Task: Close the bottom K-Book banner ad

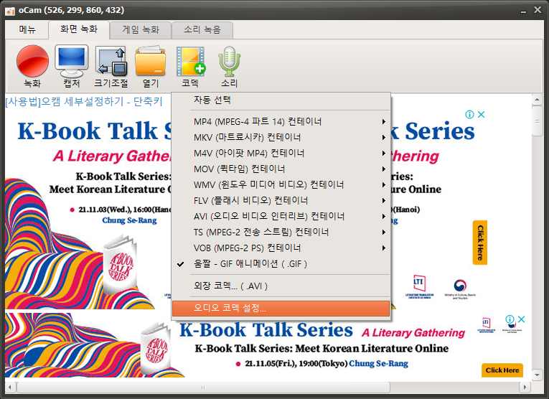Action: tap(521, 319)
